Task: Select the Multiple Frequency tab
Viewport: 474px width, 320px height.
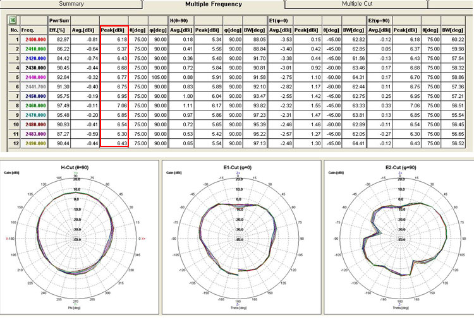Action: [214, 4]
